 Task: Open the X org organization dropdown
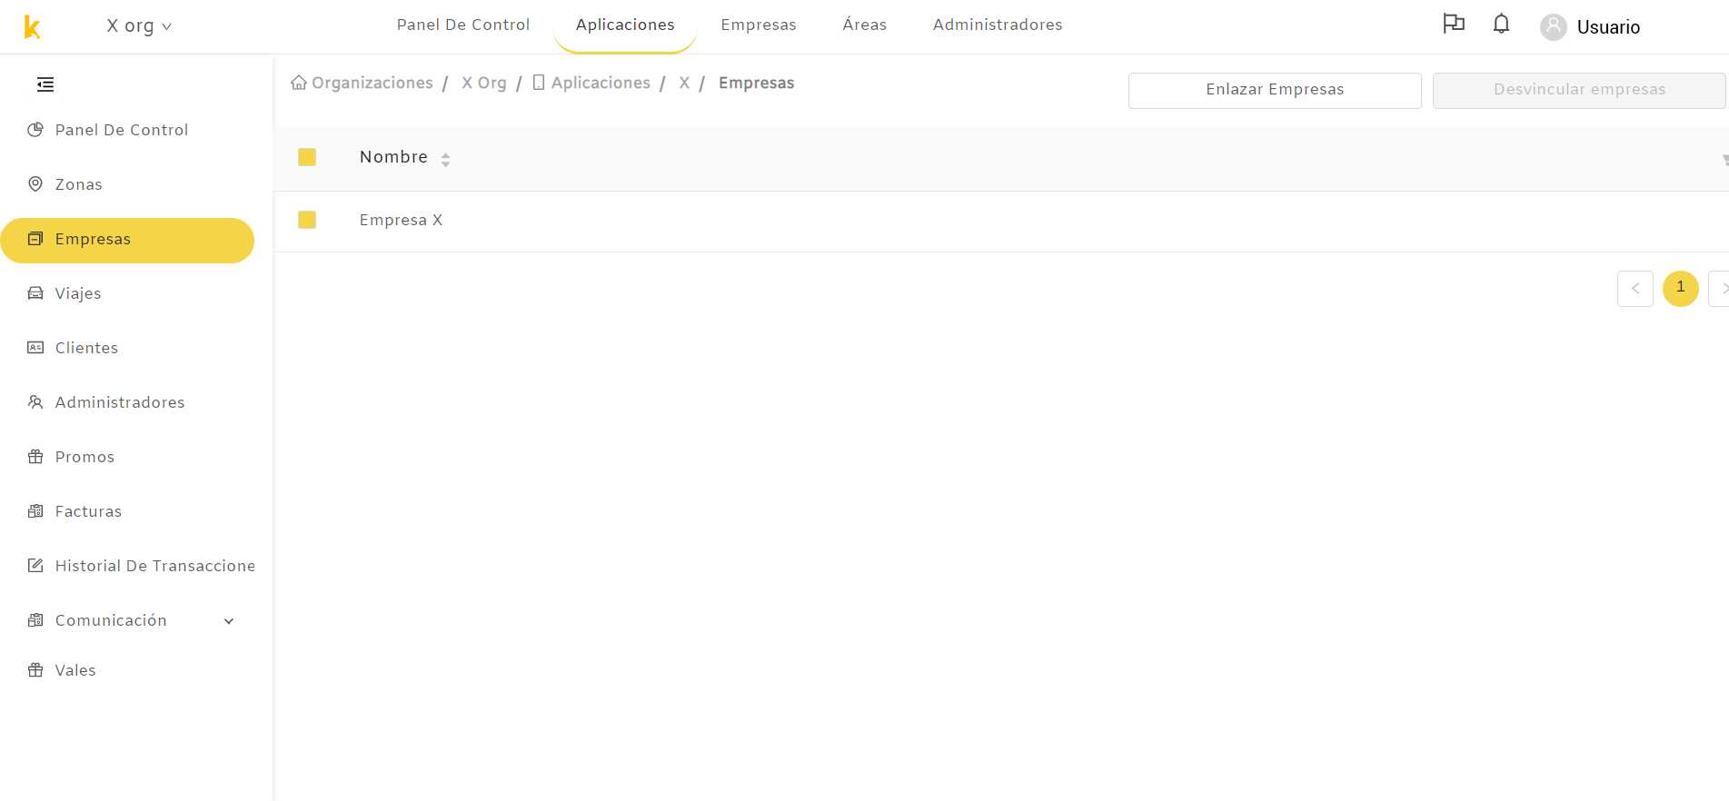(x=139, y=26)
